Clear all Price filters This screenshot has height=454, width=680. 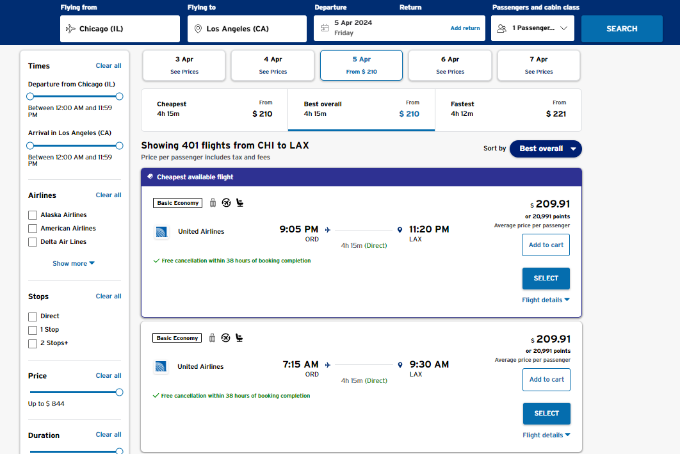(x=108, y=375)
